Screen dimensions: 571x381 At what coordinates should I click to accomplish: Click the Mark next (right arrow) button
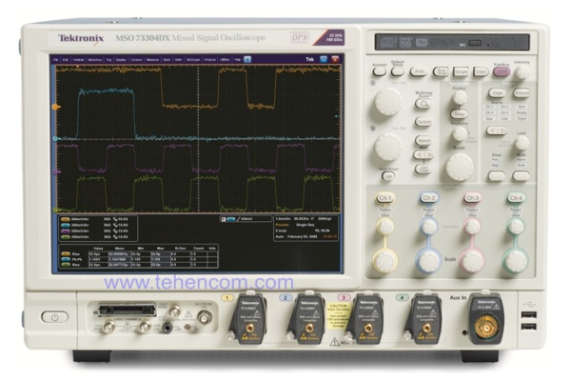click(x=429, y=155)
